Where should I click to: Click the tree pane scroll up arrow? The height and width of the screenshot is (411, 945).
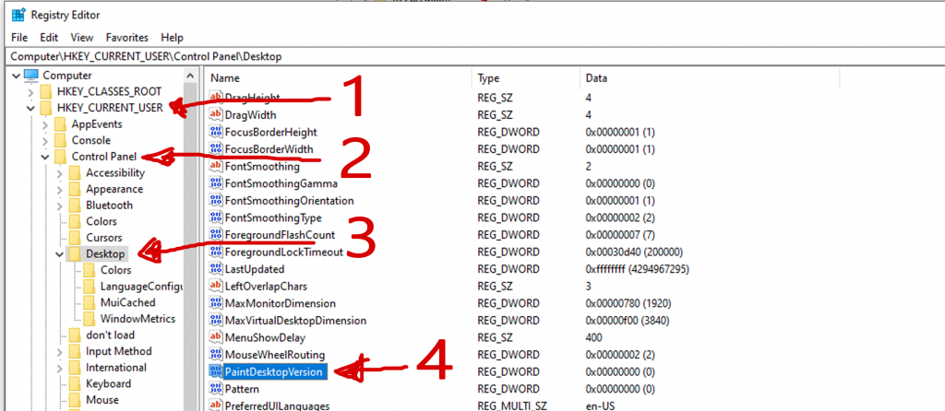point(190,76)
